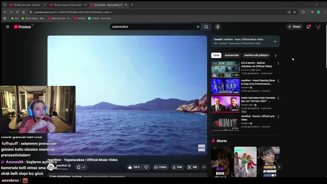The image size is (327, 184).
Task: Open the middle dancing Short thumbnail
Action: click(245, 162)
